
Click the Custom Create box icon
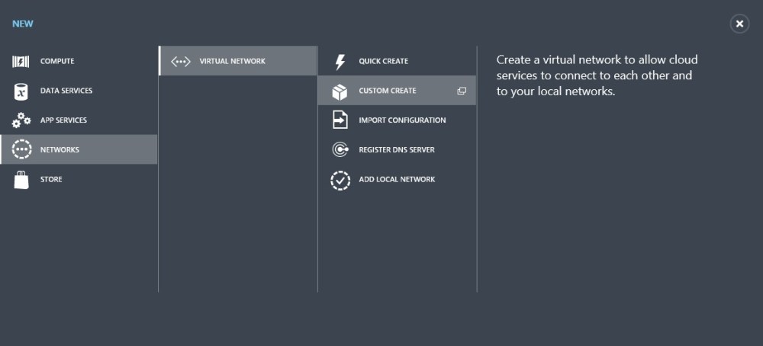340,91
